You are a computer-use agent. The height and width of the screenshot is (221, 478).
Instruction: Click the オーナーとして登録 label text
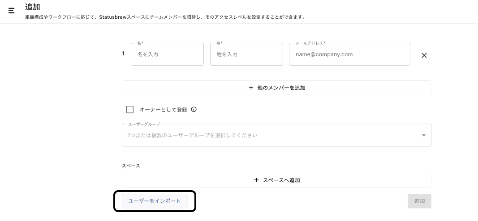pos(164,110)
